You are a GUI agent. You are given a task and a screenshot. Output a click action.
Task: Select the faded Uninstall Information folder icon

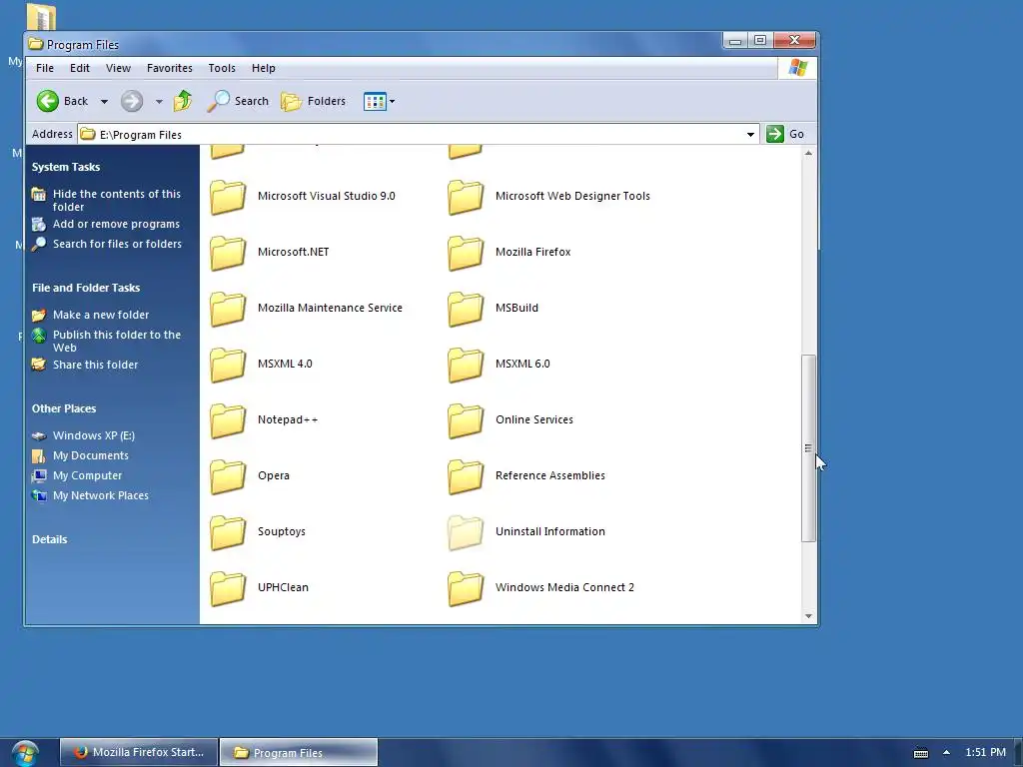(466, 533)
